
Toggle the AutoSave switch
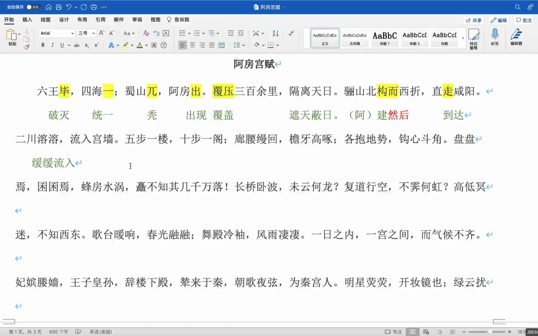(x=33, y=7)
